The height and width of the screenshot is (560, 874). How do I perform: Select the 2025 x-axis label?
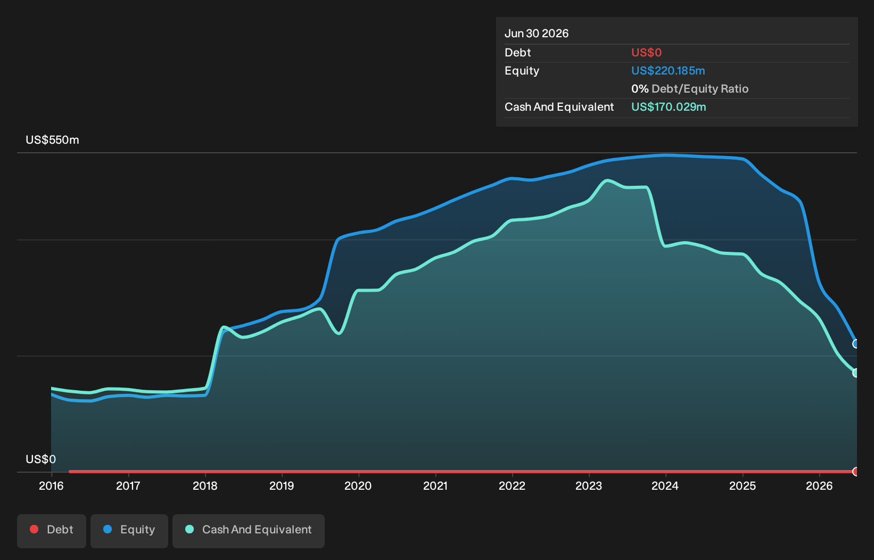pos(743,485)
